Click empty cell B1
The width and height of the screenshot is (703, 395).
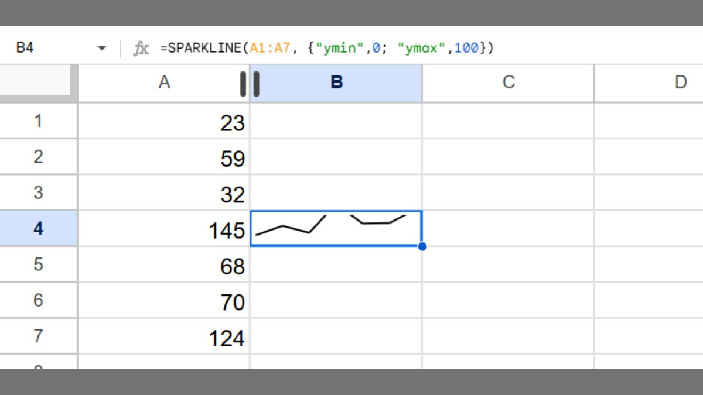[x=336, y=121]
